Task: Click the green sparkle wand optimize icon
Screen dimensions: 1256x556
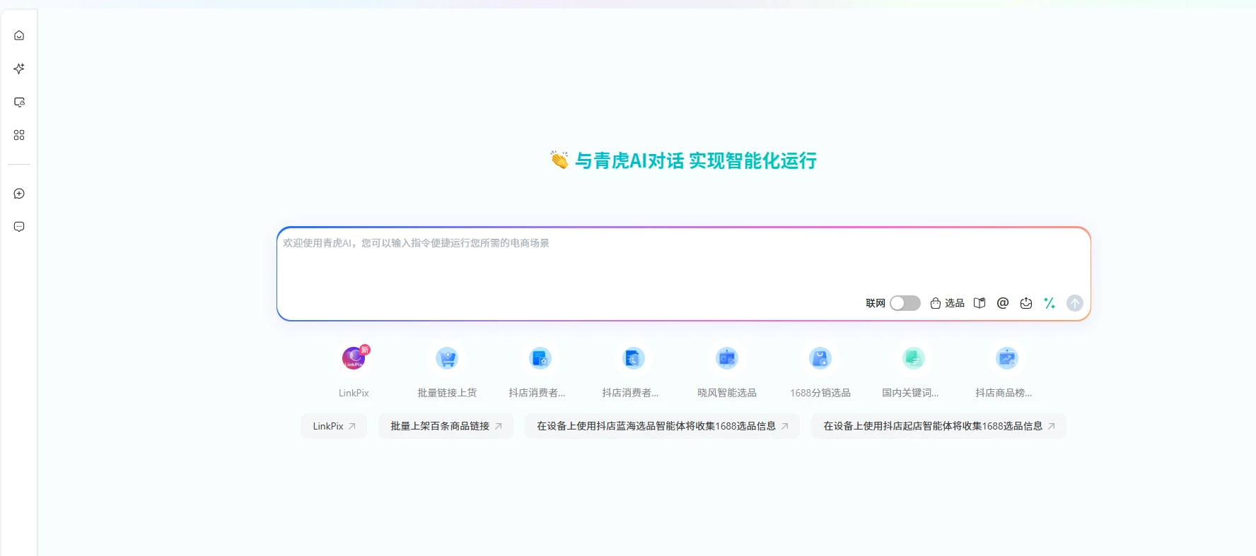Action: tap(1049, 303)
